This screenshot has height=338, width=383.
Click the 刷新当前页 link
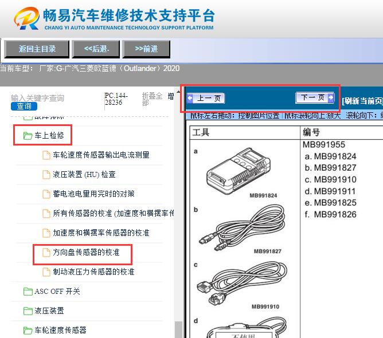click(362, 101)
